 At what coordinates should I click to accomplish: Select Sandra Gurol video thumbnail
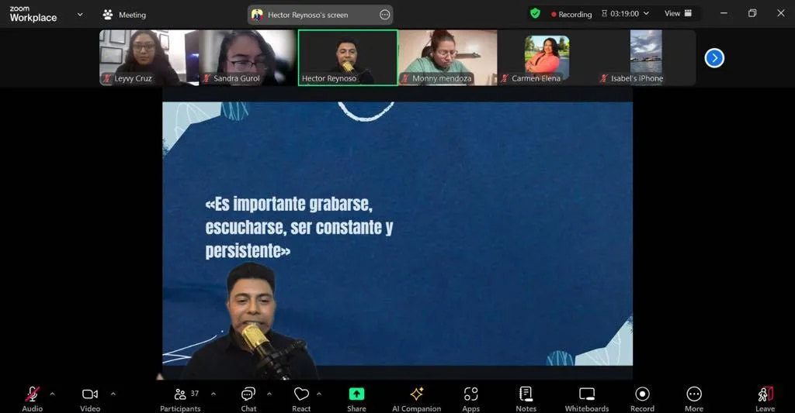pyautogui.click(x=248, y=57)
